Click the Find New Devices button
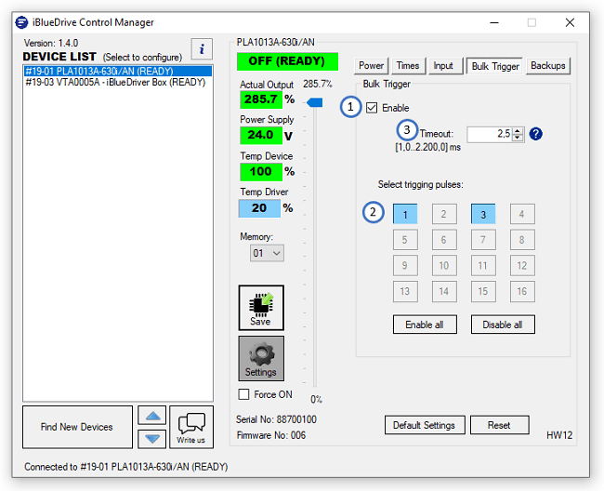The image size is (604, 491). click(77, 427)
